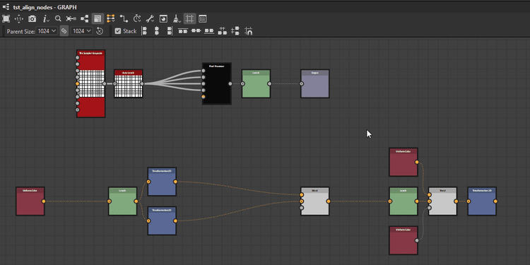Click the gray output port on bottom-right Uniform Color
The height and width of the screenshot is (265, 530).
pos(417,240)
